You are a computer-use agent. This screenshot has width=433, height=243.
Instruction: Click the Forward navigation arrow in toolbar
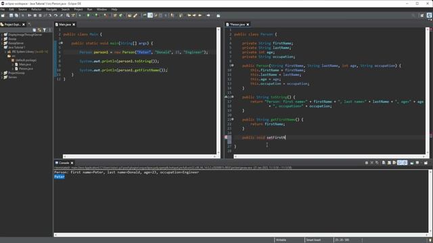click(208, 16)
